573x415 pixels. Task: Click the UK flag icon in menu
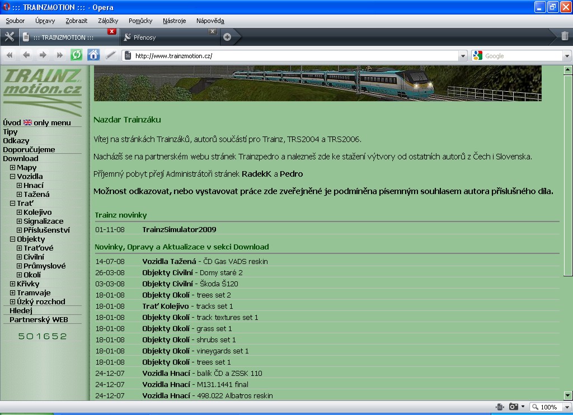27,122
